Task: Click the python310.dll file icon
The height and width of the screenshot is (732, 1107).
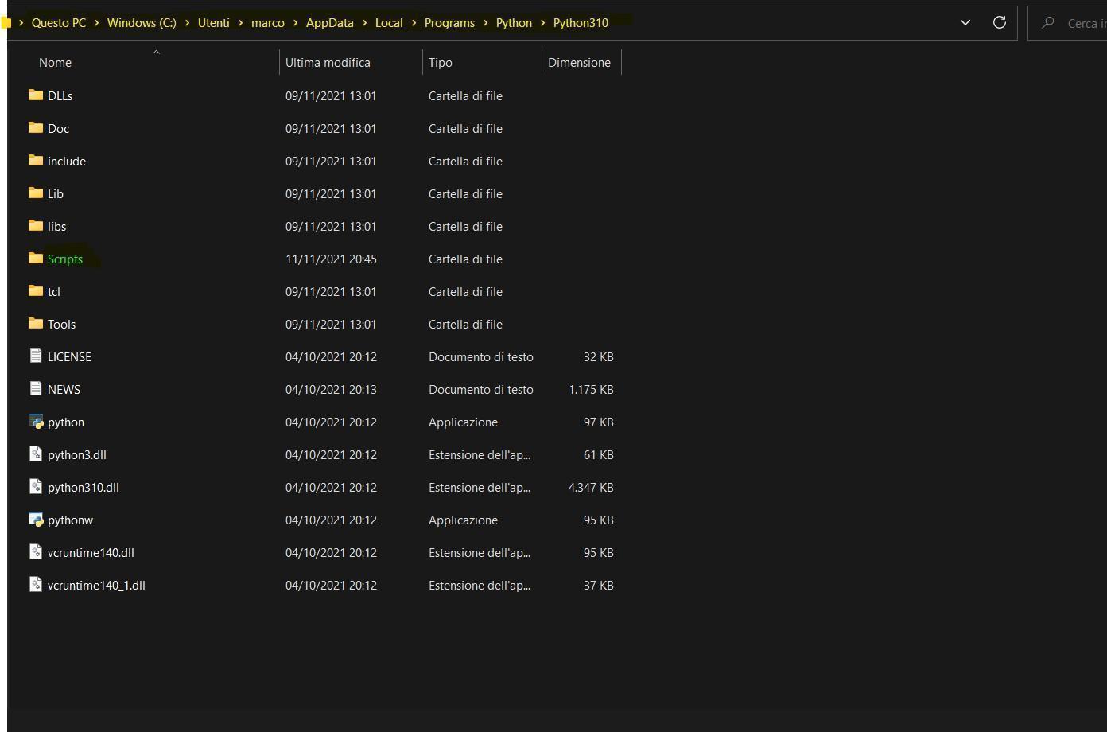Action: 35,486
